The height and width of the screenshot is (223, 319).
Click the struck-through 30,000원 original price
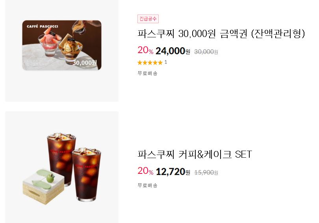pyautogui.click(x=206, y=52)
